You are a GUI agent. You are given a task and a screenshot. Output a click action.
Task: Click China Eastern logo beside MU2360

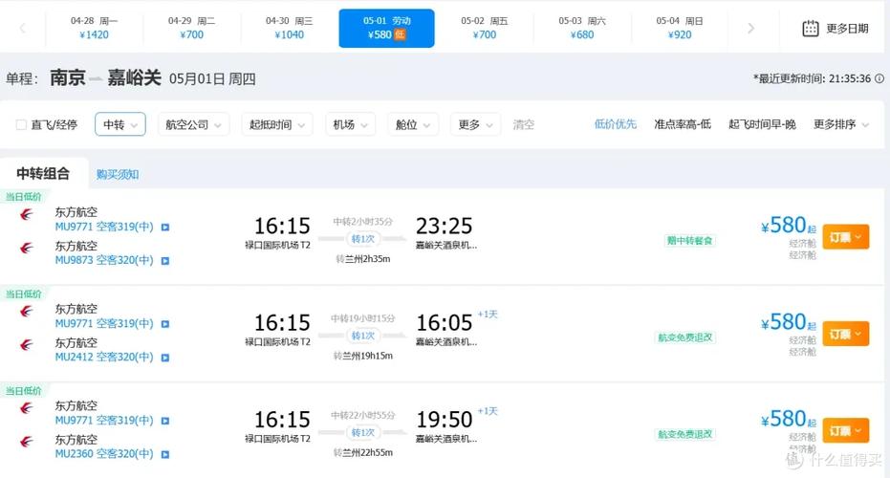tap(26, 441)
